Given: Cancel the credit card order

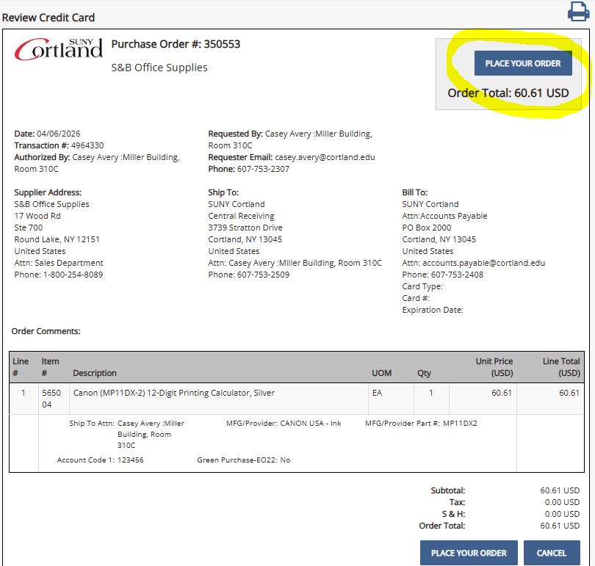Looking at the screenshot, I should pyautogui.click(x=552, y=553).
